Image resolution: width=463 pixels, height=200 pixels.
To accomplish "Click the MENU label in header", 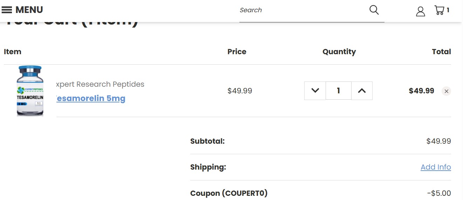I will point(29,10).
